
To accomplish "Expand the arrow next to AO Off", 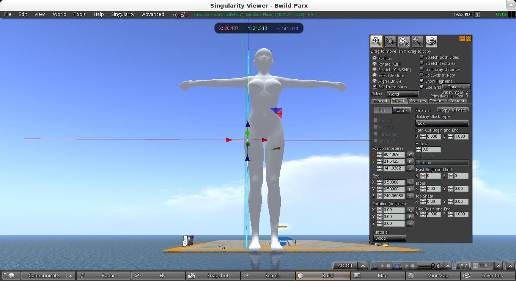I will pyautogui.click(x=363, y=266).
